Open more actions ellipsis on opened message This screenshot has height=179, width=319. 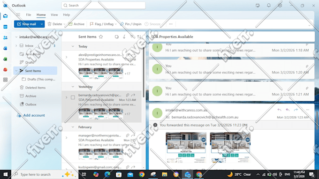[307, 110]
